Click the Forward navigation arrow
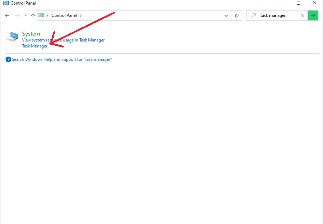The image size is (323, 224). click(17, 15)
